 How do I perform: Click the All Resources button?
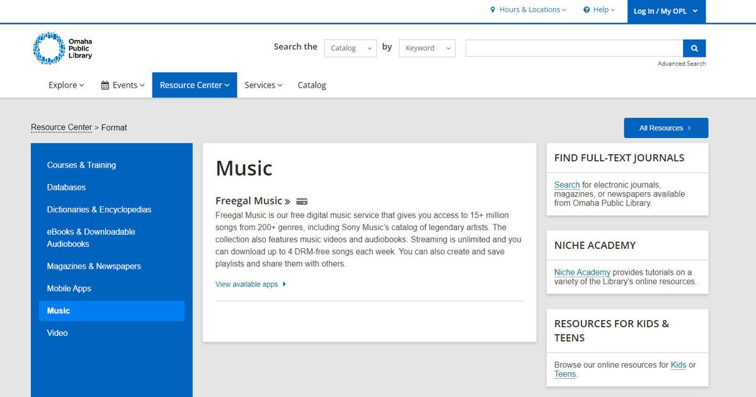point(666,128)
